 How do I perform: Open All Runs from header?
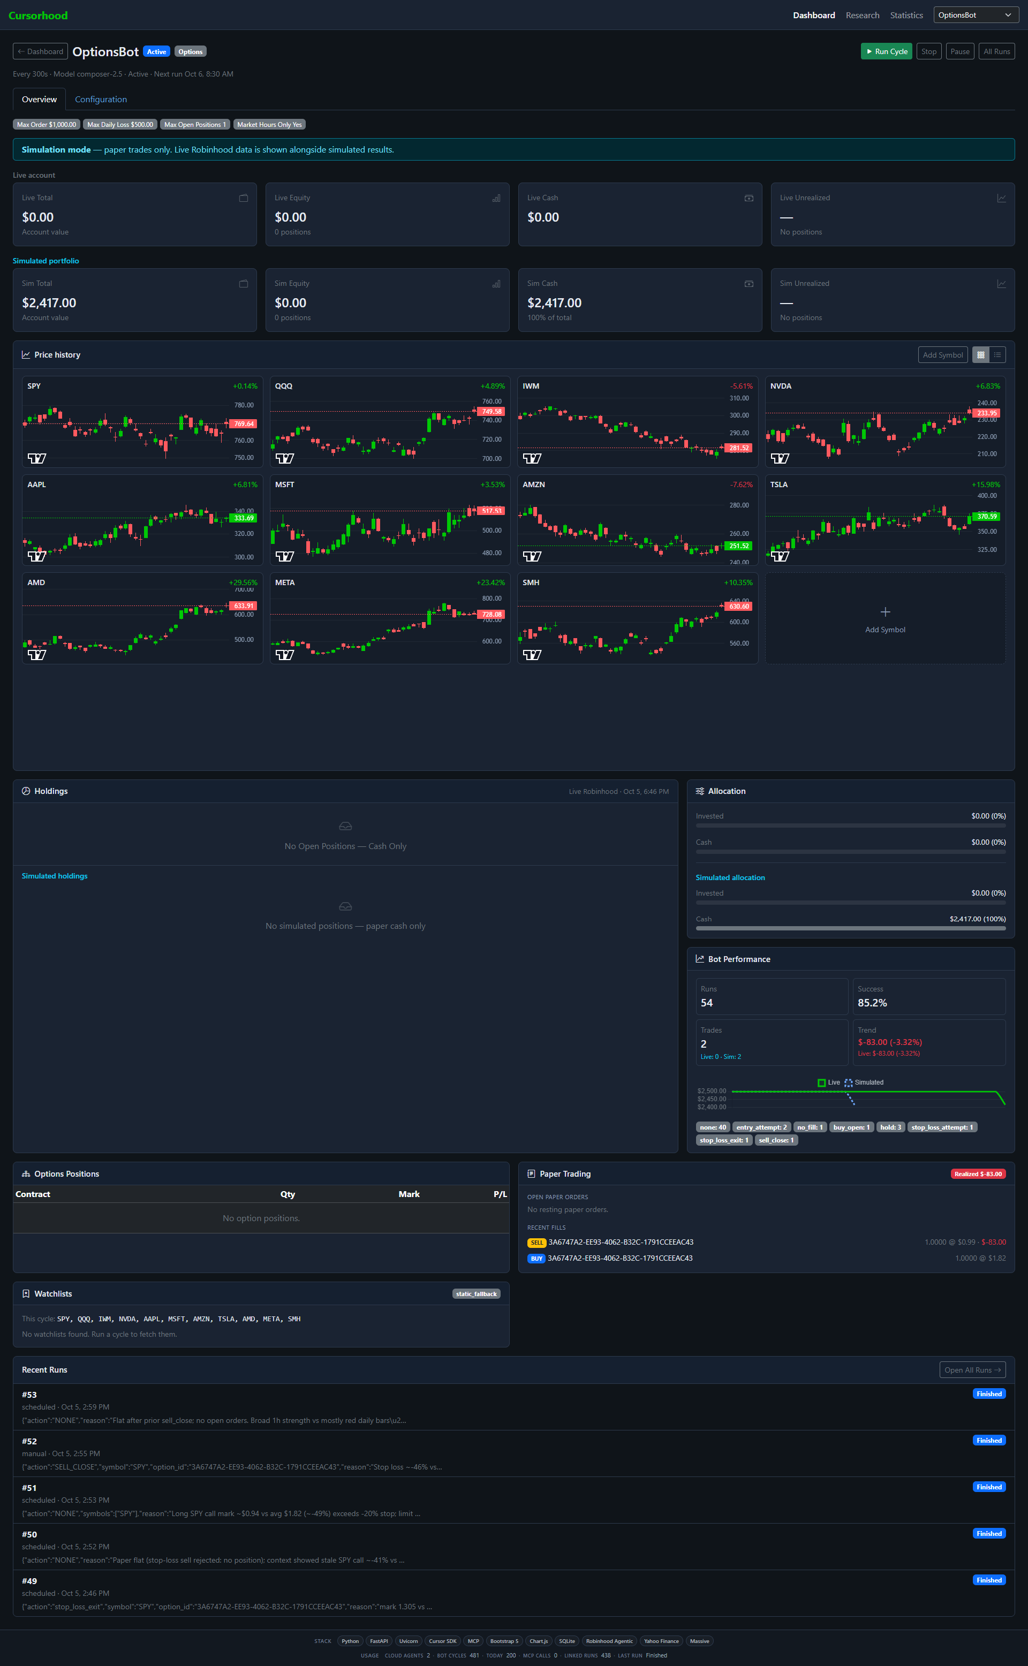click(x=996, y=51)
